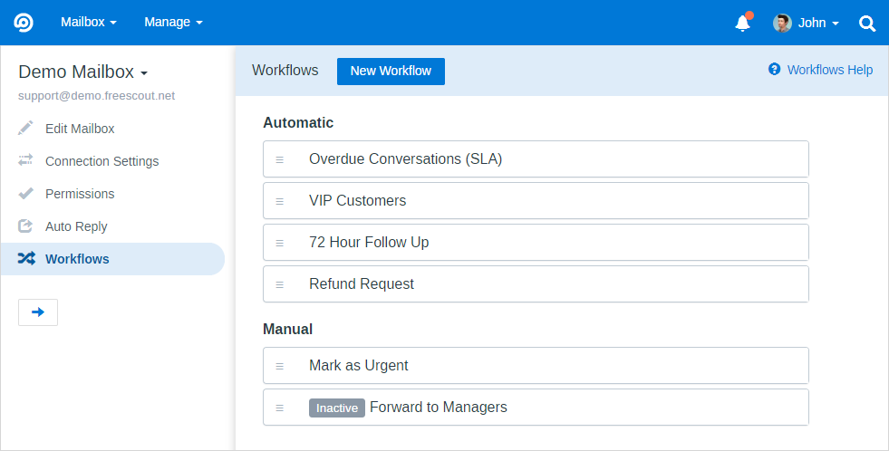Go to Edit Mailbox settings

(x=80, y=129)
